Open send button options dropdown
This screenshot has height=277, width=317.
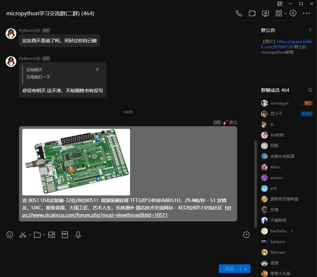245,269
